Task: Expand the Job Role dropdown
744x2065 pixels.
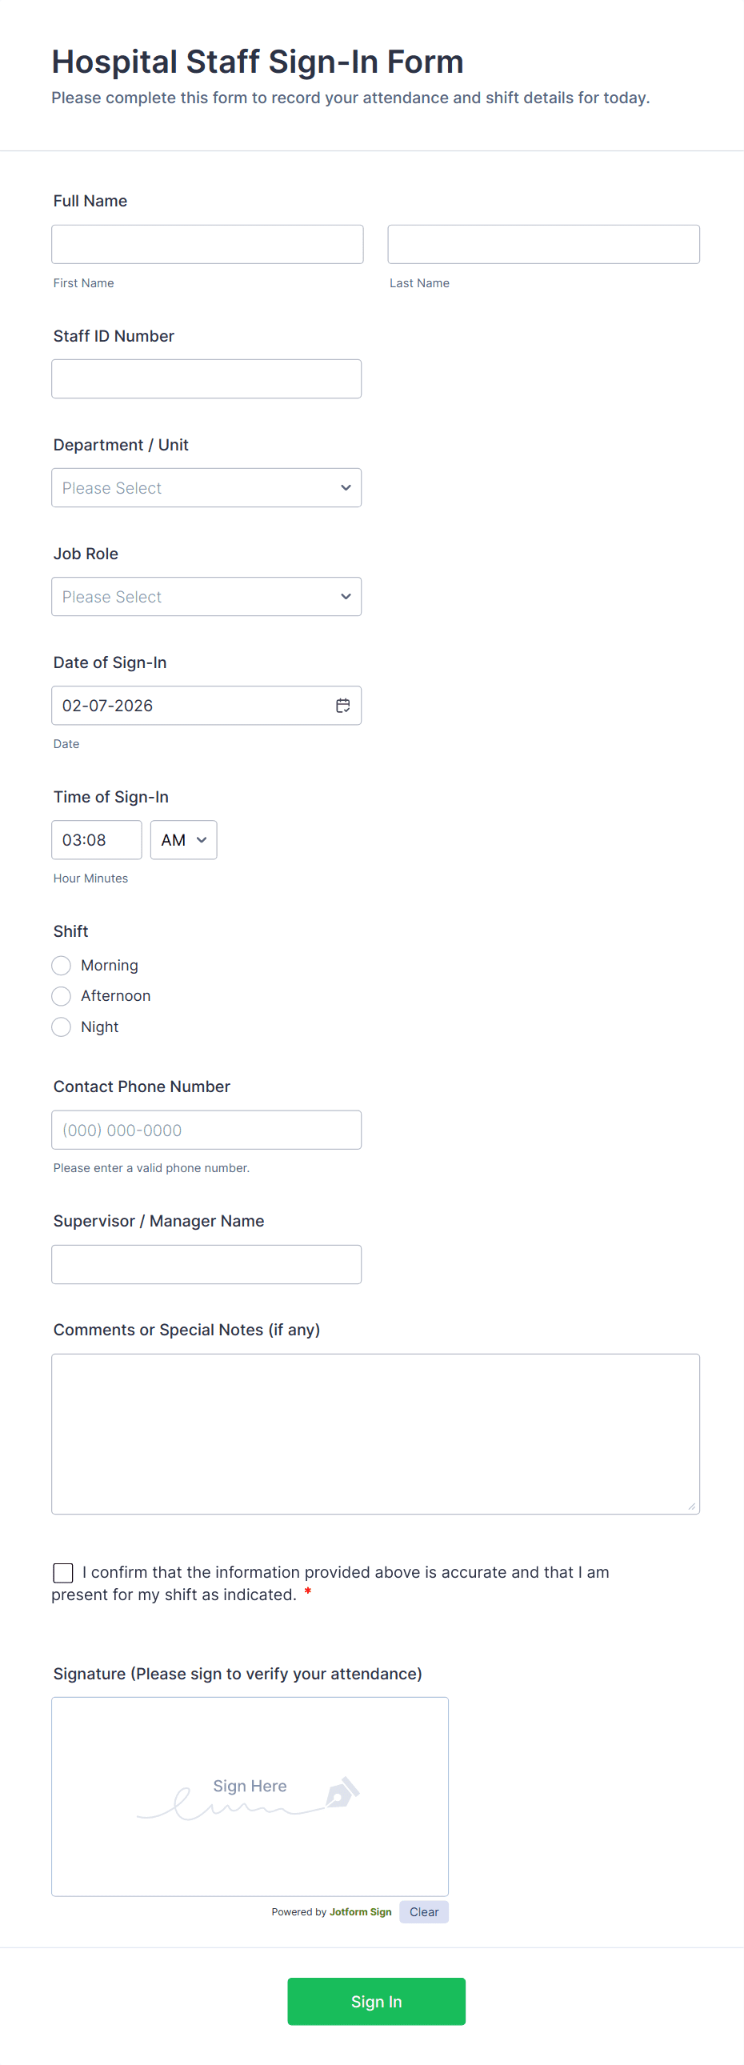Action: coord(206,596)
